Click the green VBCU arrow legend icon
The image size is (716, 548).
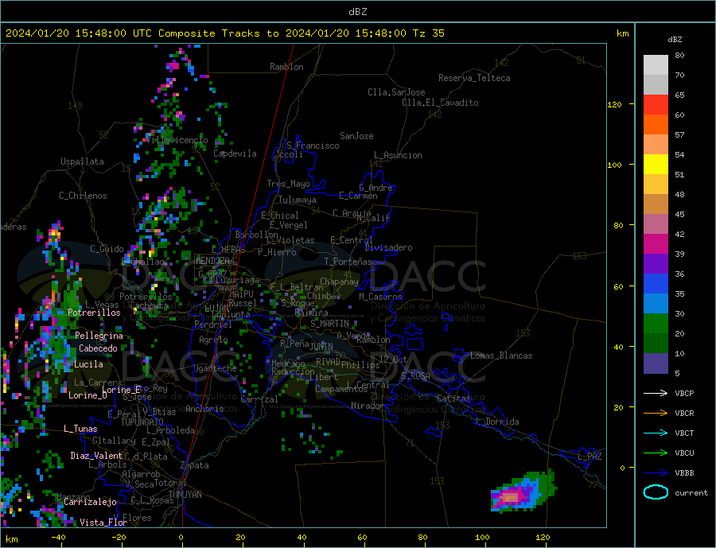pos(656,453)
